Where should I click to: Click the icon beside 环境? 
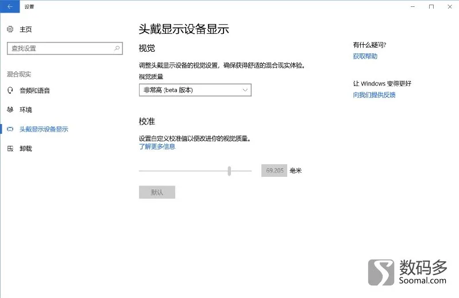pos(10,110)
